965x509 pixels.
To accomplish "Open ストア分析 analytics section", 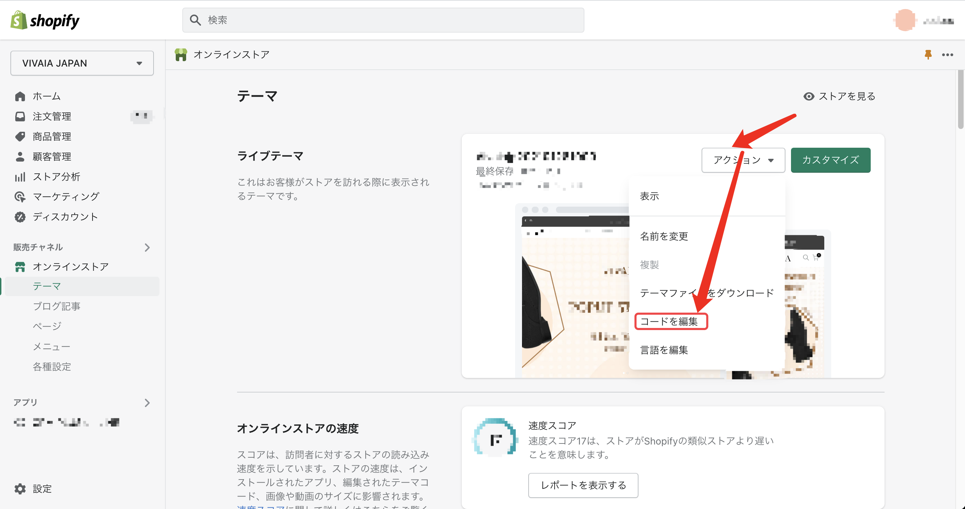I will coord(56,176).
